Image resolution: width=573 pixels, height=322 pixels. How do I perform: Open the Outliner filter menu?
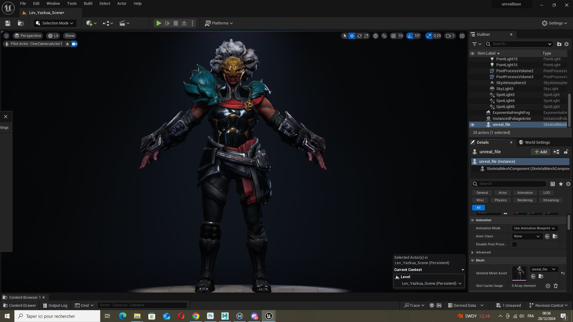point(477,44)
